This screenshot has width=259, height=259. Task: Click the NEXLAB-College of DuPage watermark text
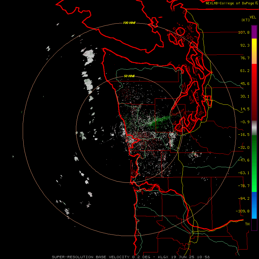click(230, 3)
